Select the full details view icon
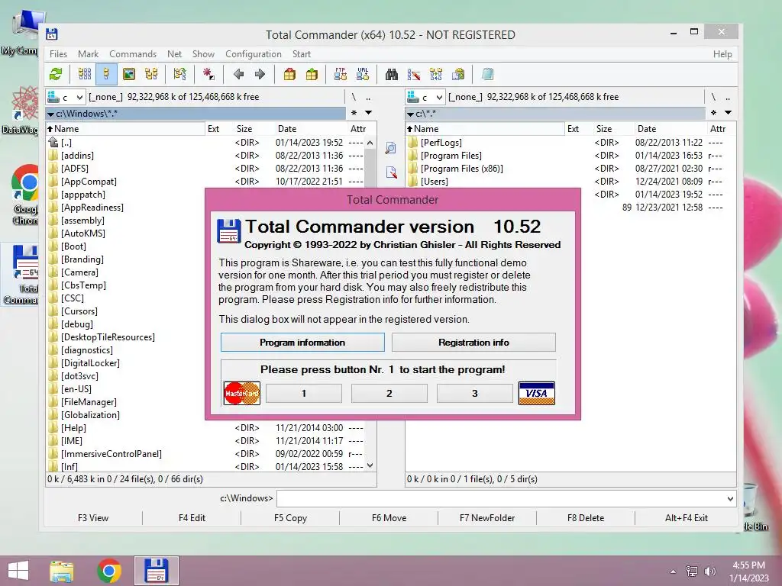 coord(106,75)
